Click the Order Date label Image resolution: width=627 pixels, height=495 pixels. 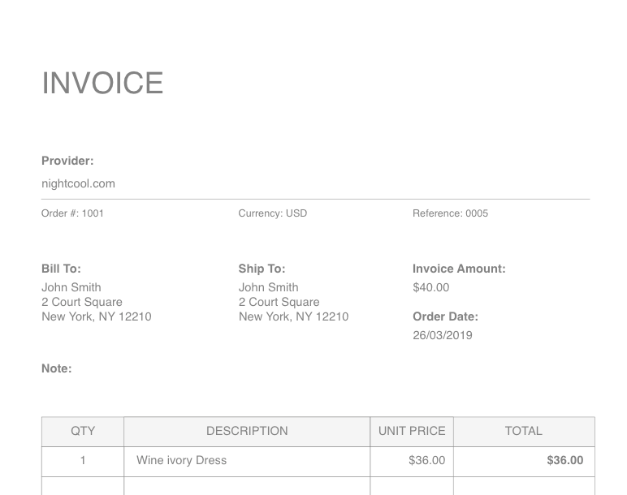click(445, 316)
